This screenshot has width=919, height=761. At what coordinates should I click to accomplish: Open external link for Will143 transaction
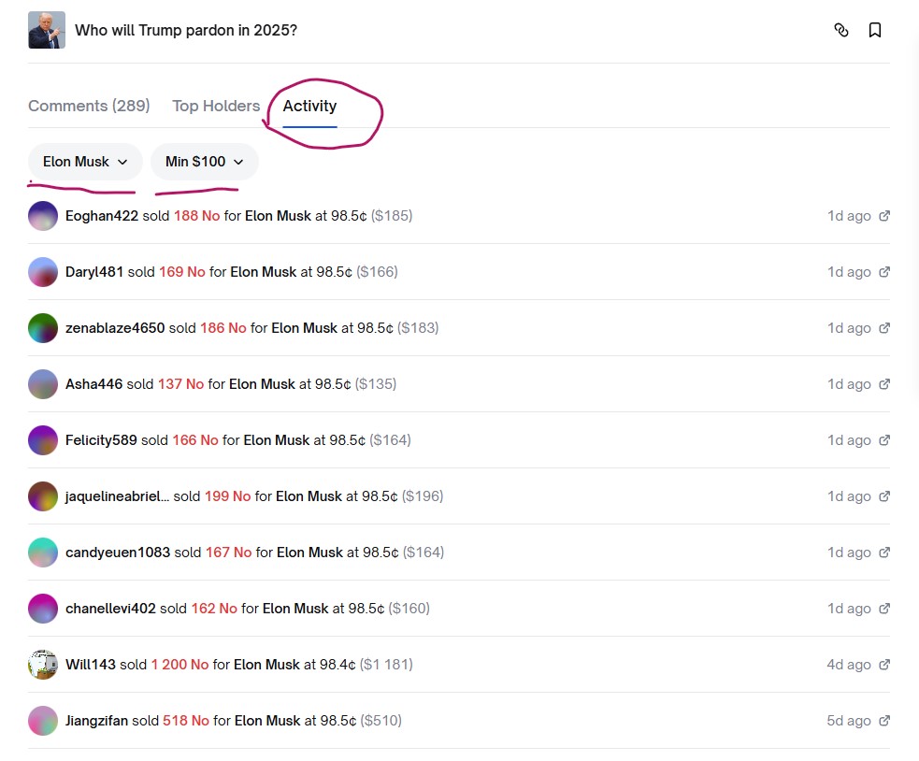pos(884,665)
